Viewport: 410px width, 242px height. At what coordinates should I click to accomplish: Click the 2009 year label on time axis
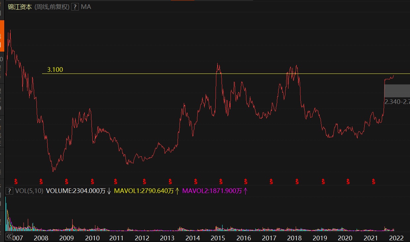coord(66,238)
